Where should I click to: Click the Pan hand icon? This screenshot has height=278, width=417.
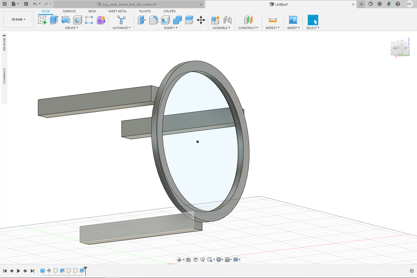195,260
